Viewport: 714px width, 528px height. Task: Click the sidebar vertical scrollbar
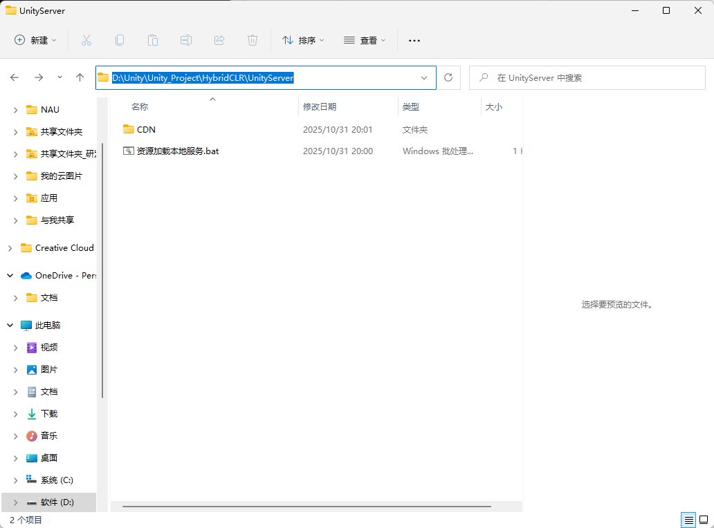point(102,270)
